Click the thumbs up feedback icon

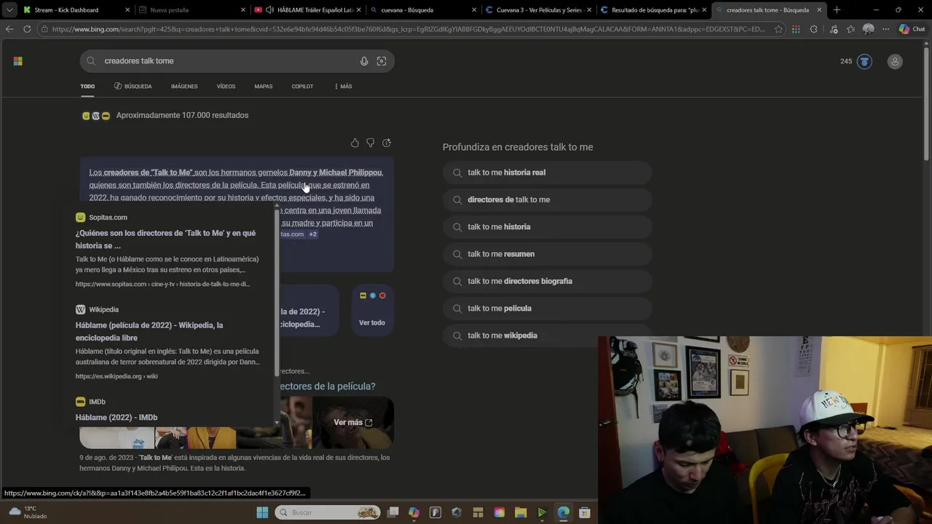355,143
